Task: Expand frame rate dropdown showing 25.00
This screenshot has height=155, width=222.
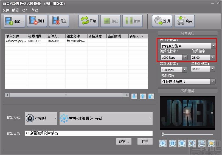Action: pos(212,57)
